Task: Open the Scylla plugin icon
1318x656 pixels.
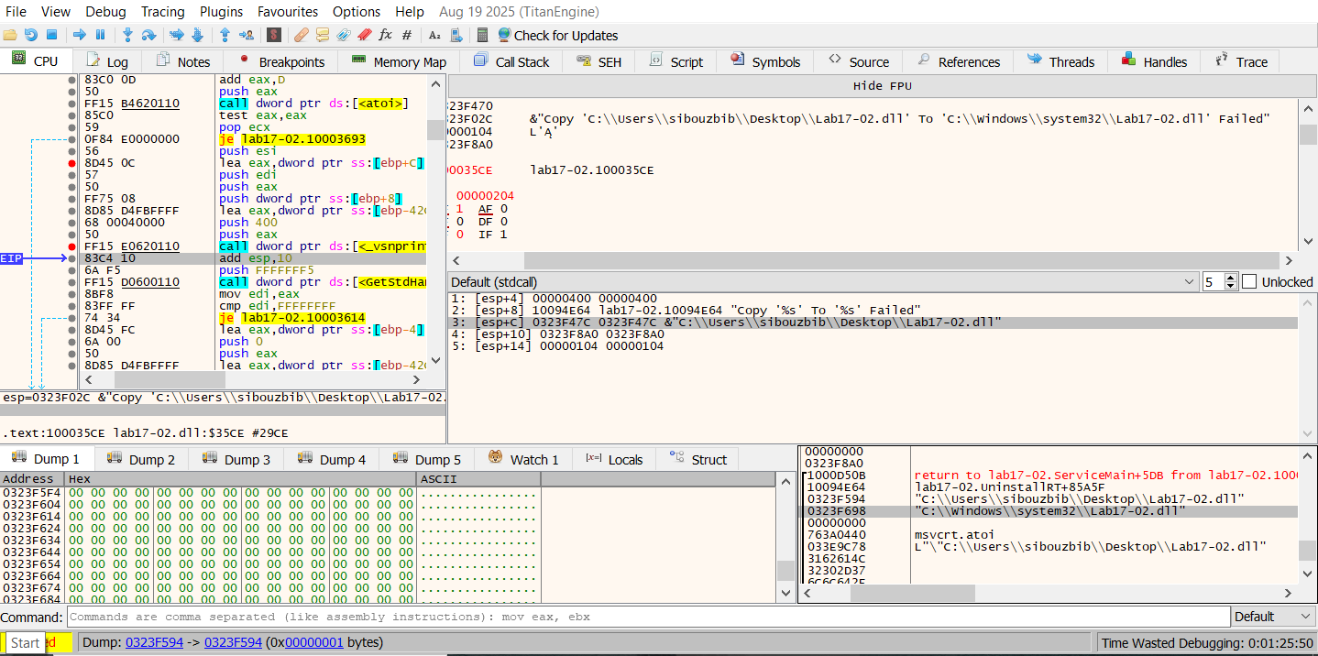Action: click(274, 35)
